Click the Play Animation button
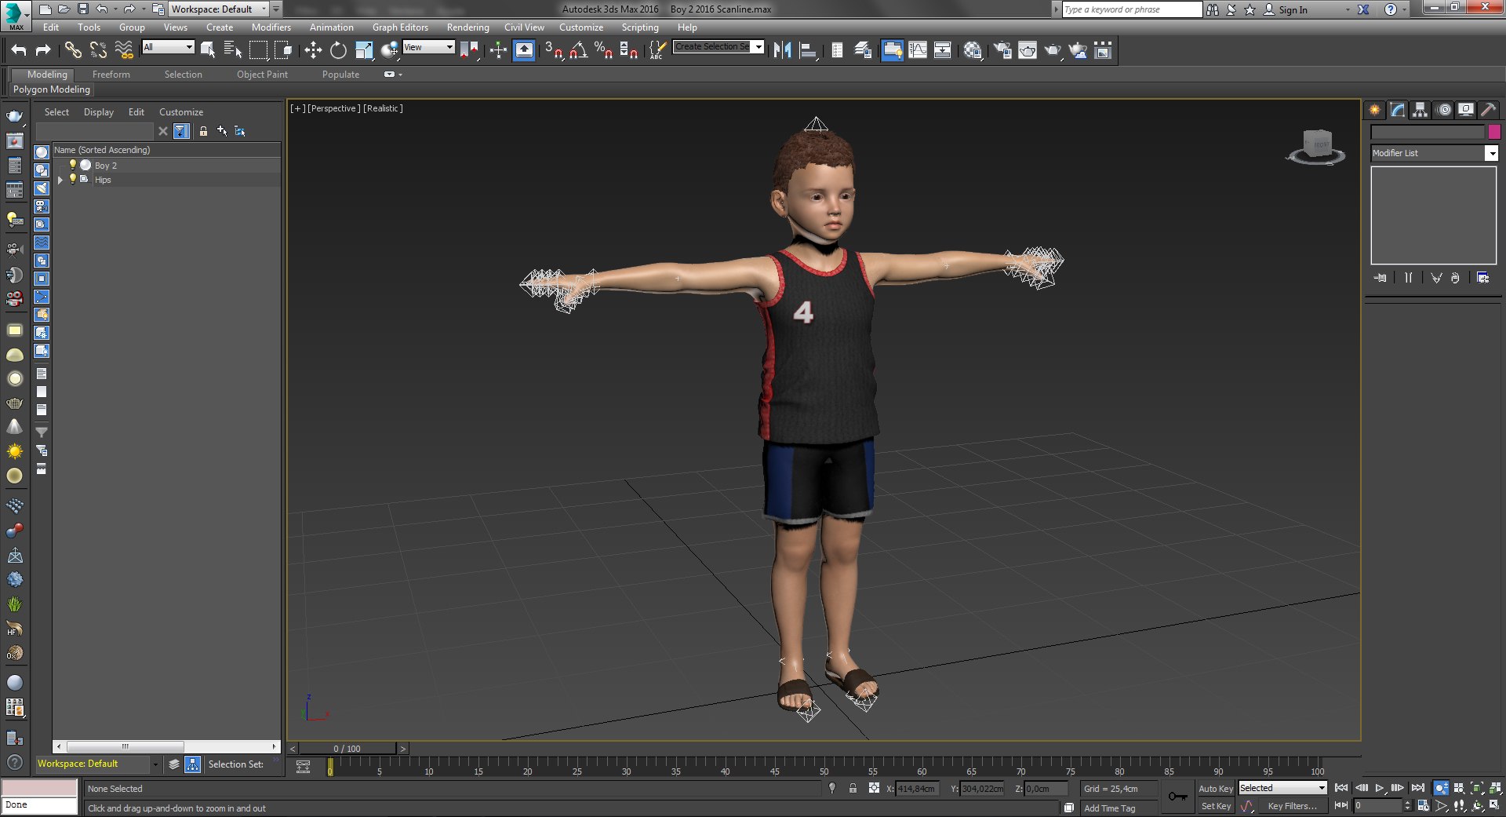This screenshot has width=1506, height=817. pyautogui.click(x=1380, y=788)
